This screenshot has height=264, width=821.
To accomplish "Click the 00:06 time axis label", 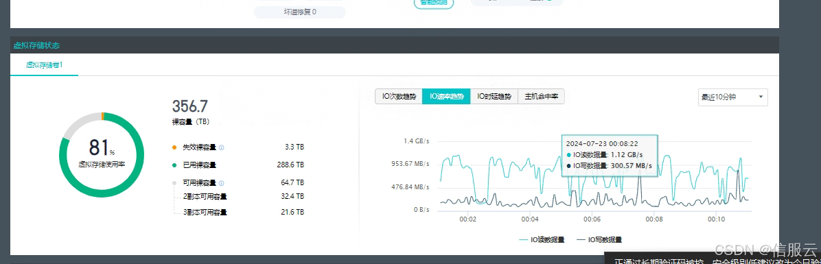I will (592, 219).
